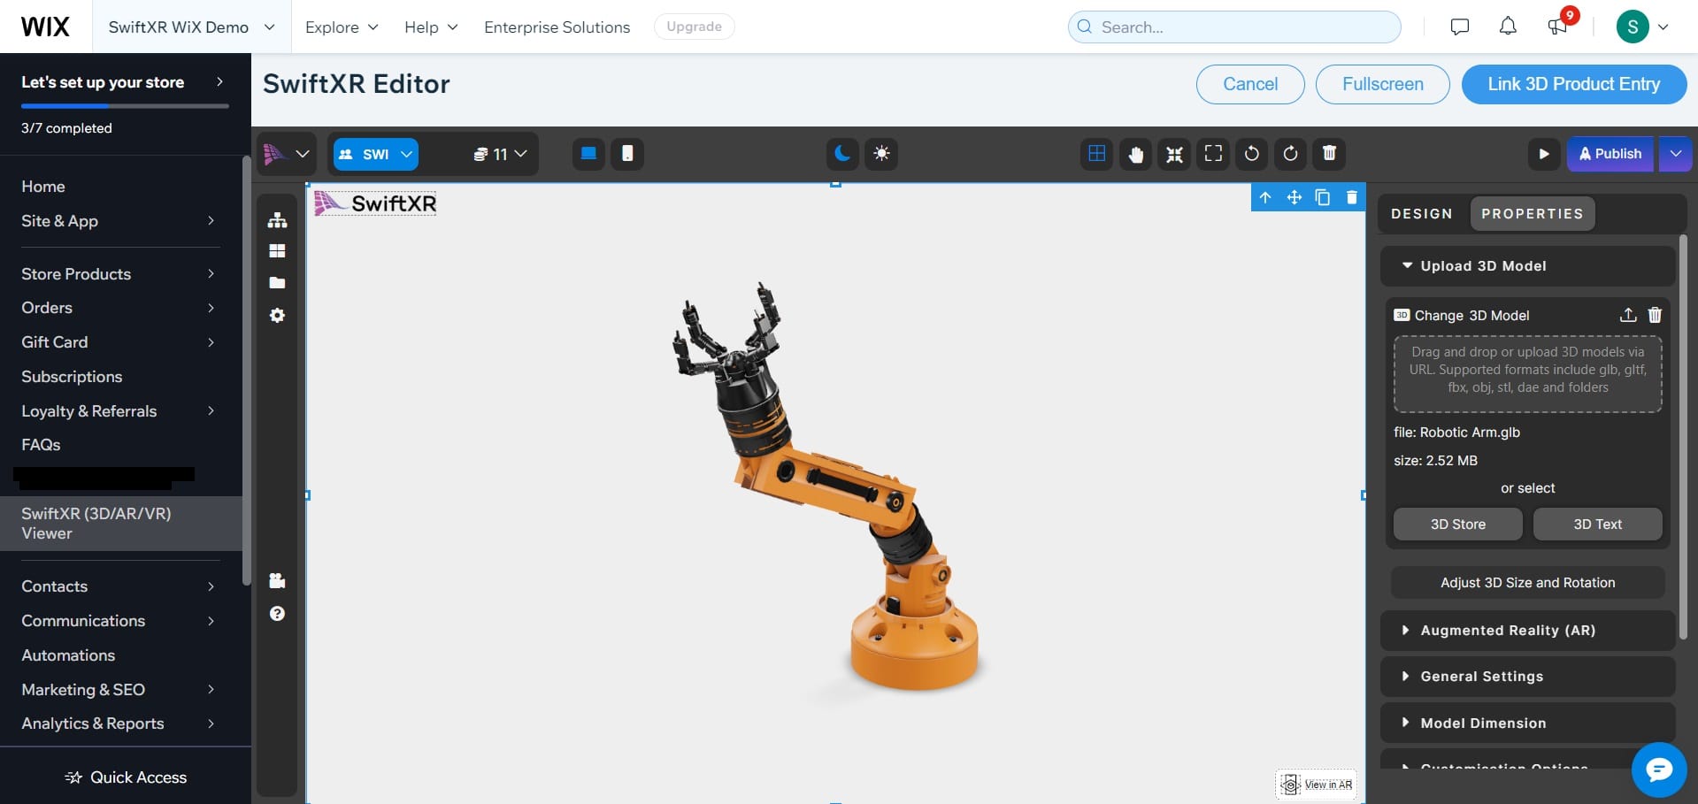Image resolution: width=1698 pixels, height=804 pixels.
Task: Click the grid layout icon in toolbar
Action: point(1096,154)
